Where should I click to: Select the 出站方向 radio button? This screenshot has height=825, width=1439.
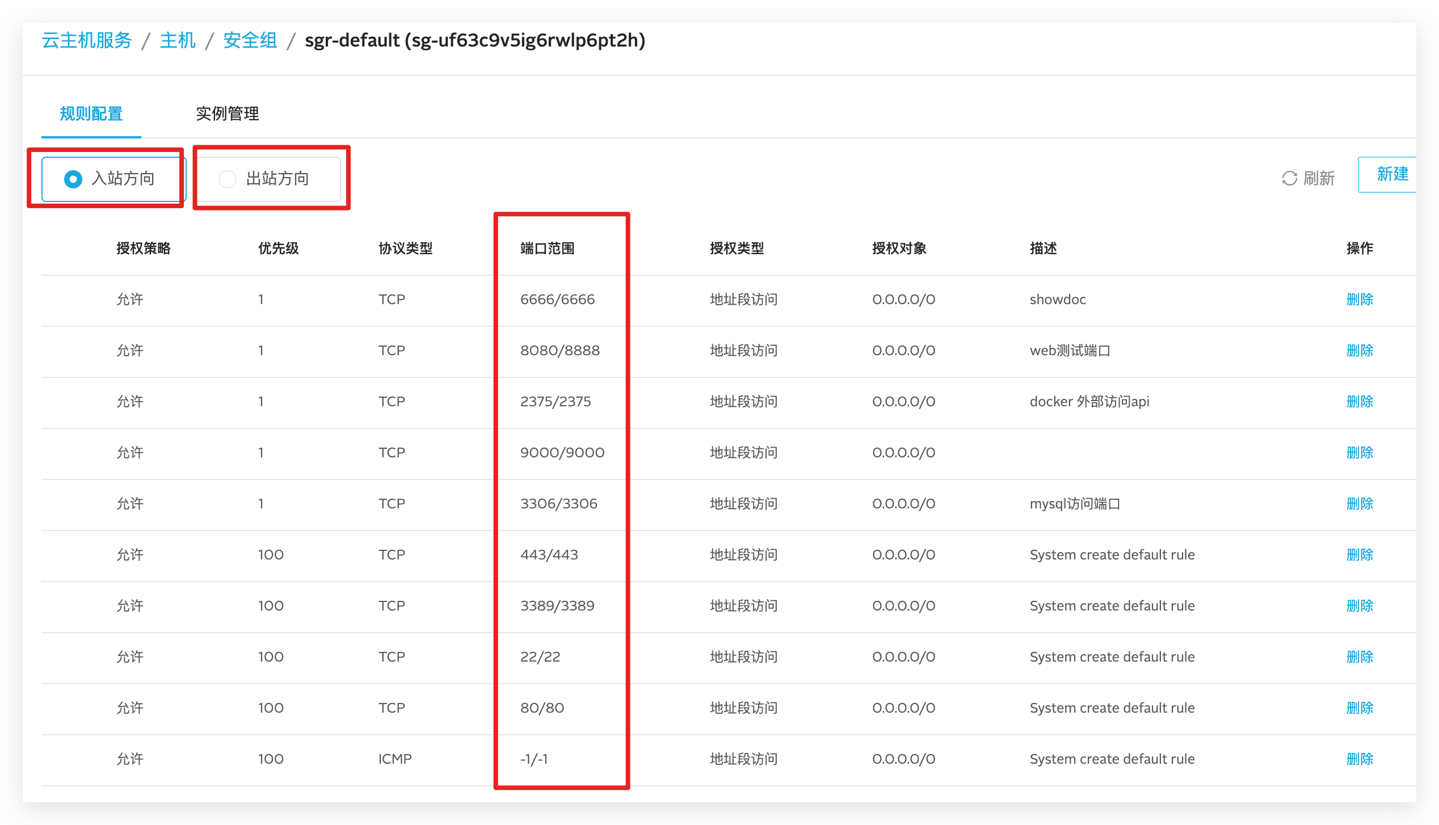[228, 179]
